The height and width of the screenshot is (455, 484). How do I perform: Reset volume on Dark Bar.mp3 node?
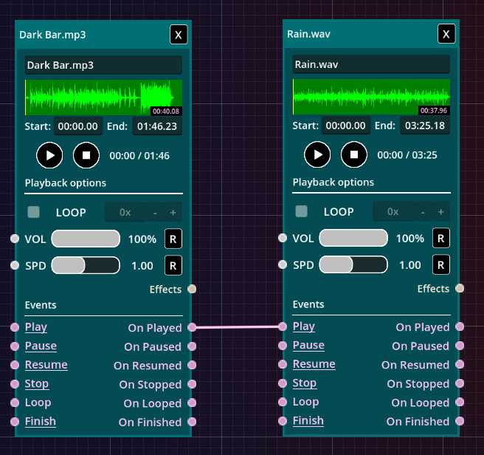(x=173, y=239)
